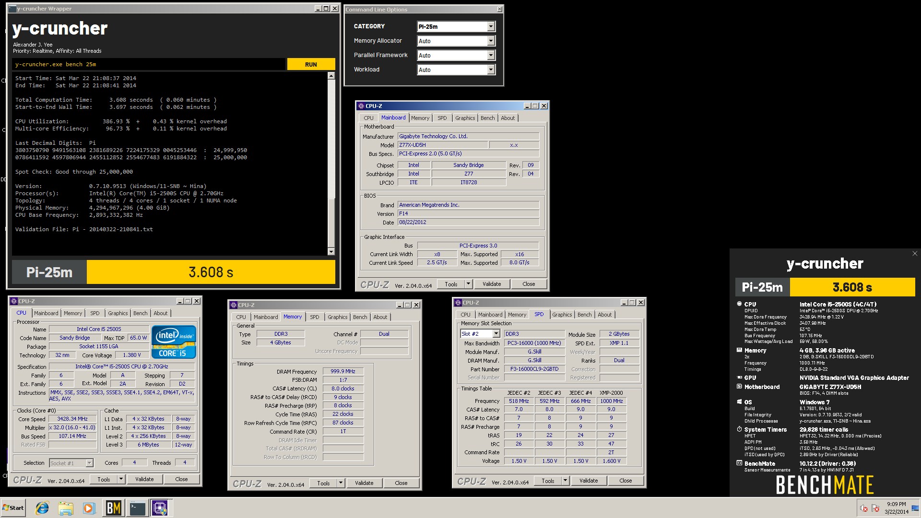Screen dimensions: 921x518
Task: Click the BenchMate logo in the overlay
Action: pyautogui.click(x=825, y=484)
